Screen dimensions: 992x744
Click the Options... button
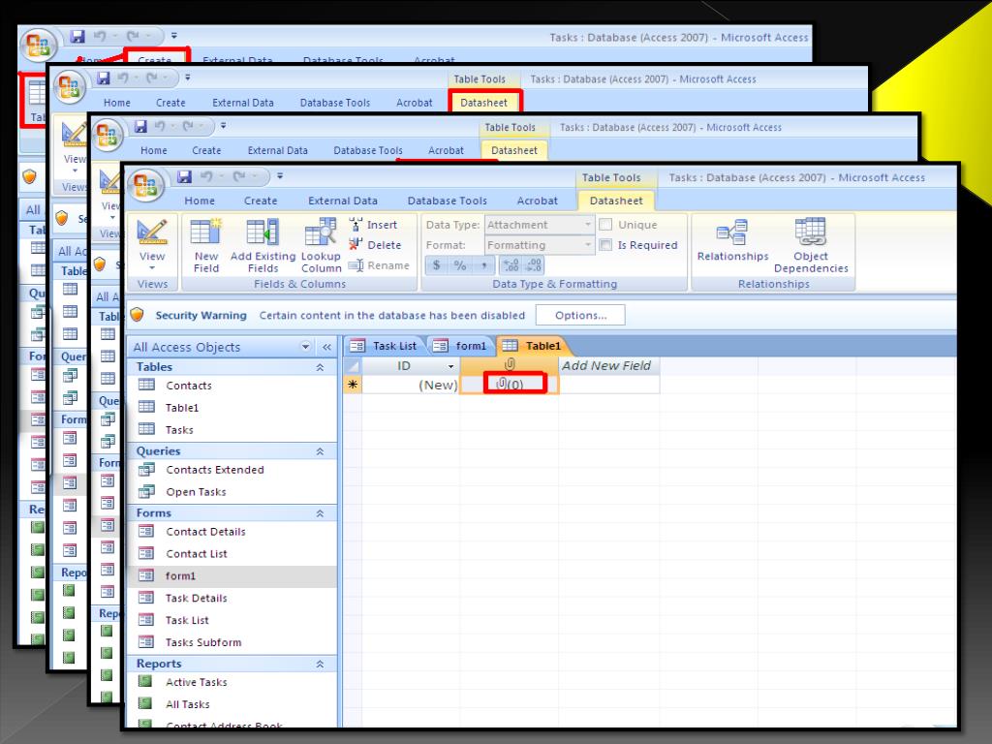(x=580, y=315)
